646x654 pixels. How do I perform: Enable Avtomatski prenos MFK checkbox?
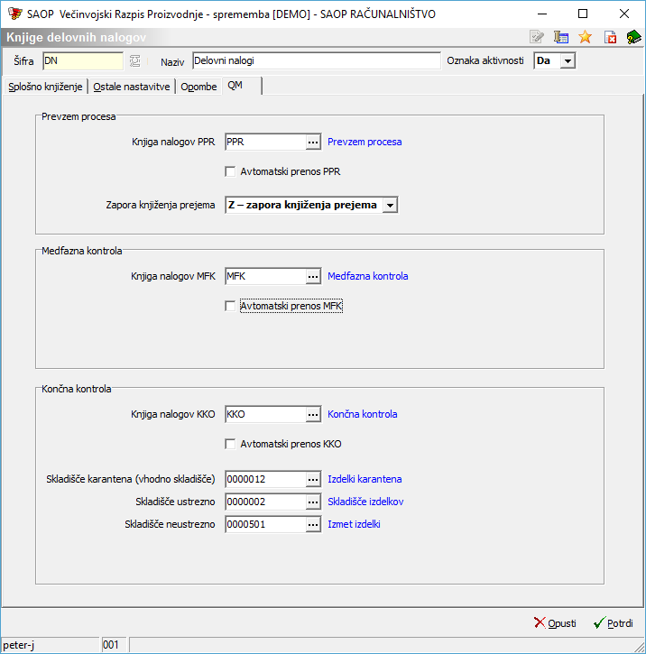click(230, 306)
